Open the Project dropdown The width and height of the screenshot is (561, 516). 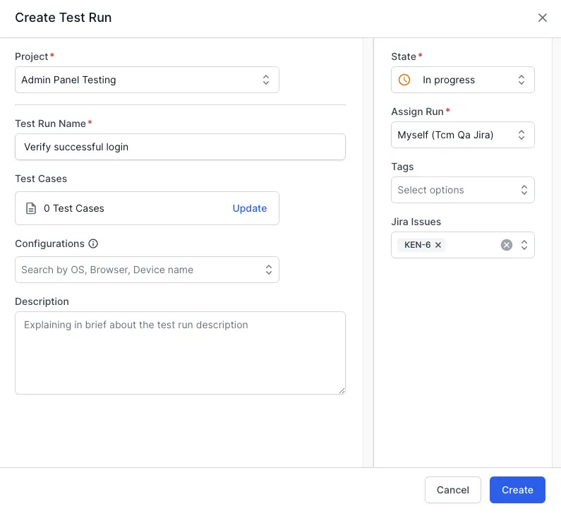(147, 80)
